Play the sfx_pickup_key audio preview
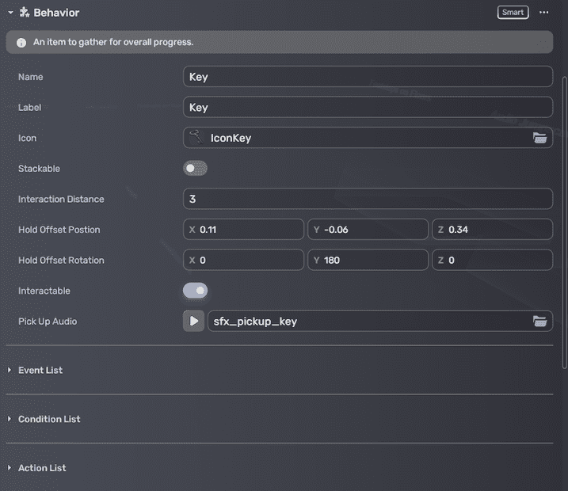Screen dimensions: 568x491 point(193,322)
